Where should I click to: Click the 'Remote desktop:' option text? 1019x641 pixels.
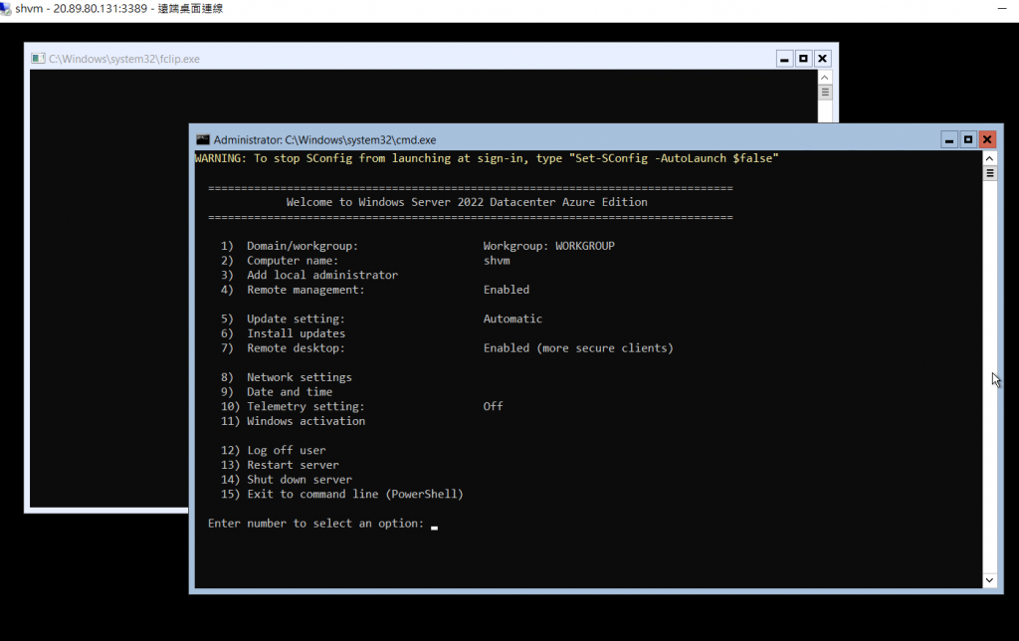296,348
